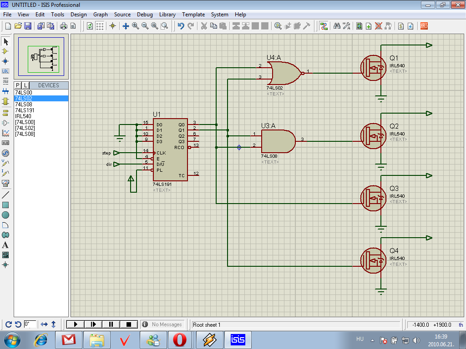Select IRL540 in the devices list
The width and height of the screenshot is (466, 349).
coord(41,116)
